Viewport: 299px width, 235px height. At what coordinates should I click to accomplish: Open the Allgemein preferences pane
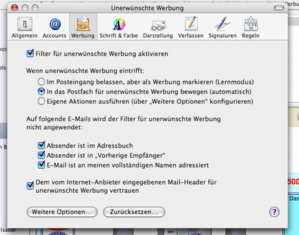(25, 28)
